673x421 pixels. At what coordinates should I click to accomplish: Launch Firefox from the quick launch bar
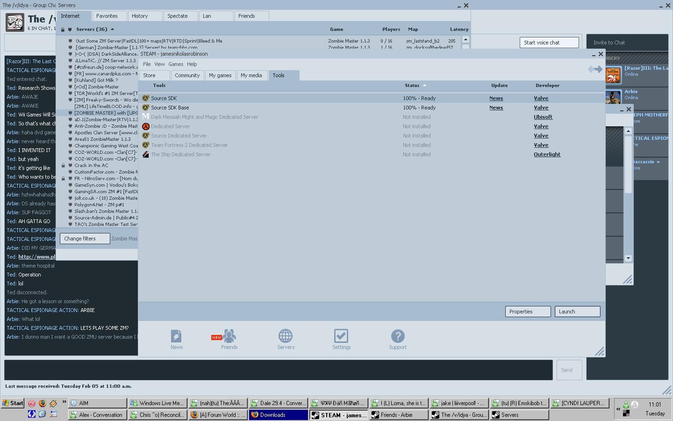[x=43, y=403]
